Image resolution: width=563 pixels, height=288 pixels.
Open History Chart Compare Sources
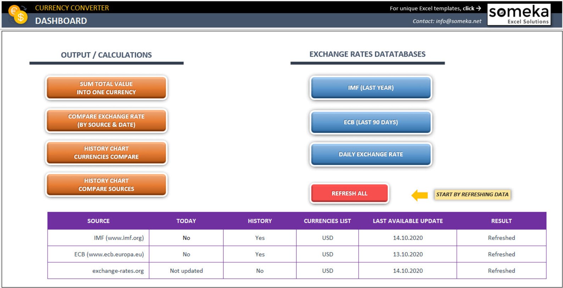pyautogui.click(x=106, y=184)
